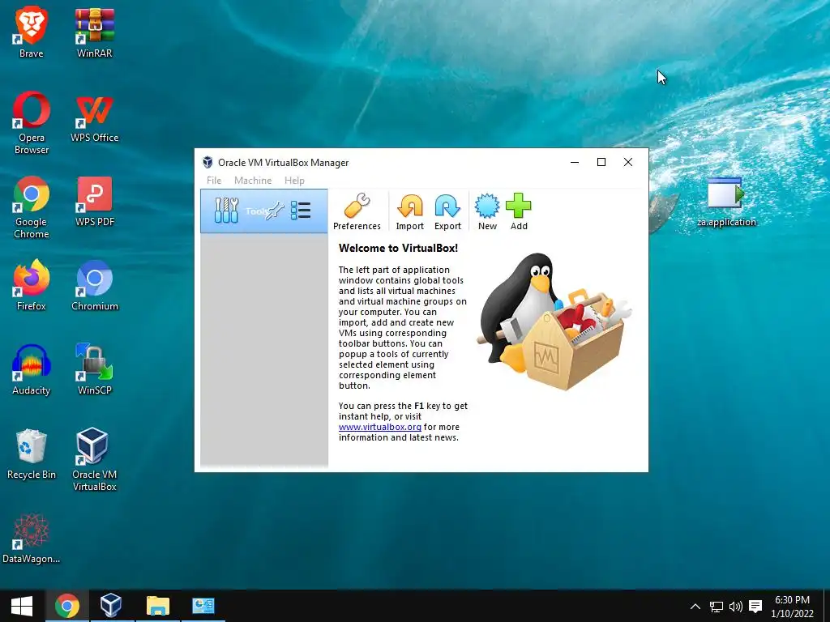Viewport: 830px width, 622px height.
Task: Select the Chromium desktop shortcut
Action: 94,286
